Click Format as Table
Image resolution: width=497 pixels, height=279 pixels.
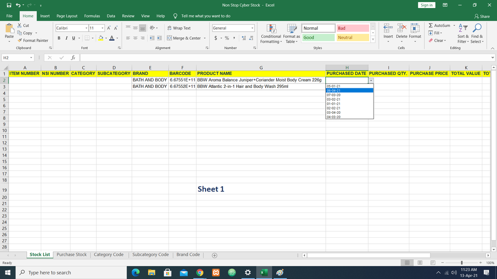pyautogui.click(x=292, y=34)
